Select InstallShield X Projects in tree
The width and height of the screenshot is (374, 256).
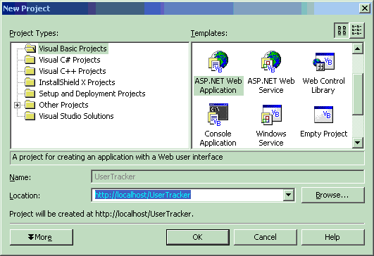click(x=77, y=82)
